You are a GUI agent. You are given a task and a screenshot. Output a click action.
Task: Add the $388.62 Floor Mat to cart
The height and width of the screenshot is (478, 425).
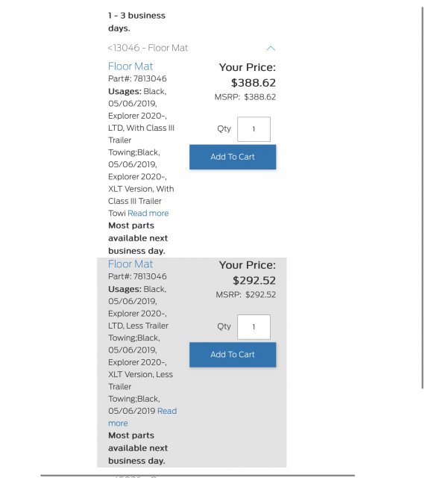[233, 157]
